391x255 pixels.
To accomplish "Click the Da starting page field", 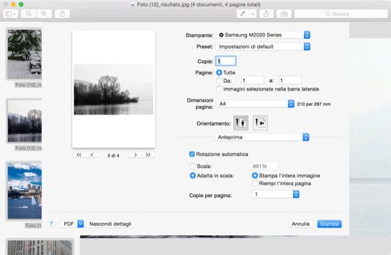I will tap(253, 80).
